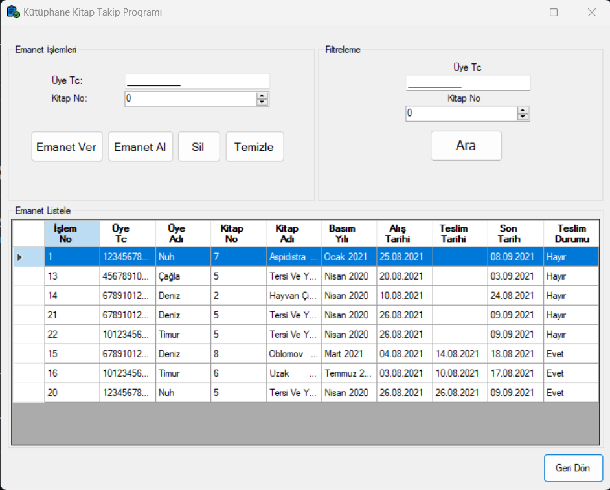This screenshot has width=610, height=490.
Task: Click Teslim Tarihi 14.08.2021 cell
Action: point(460,354)
